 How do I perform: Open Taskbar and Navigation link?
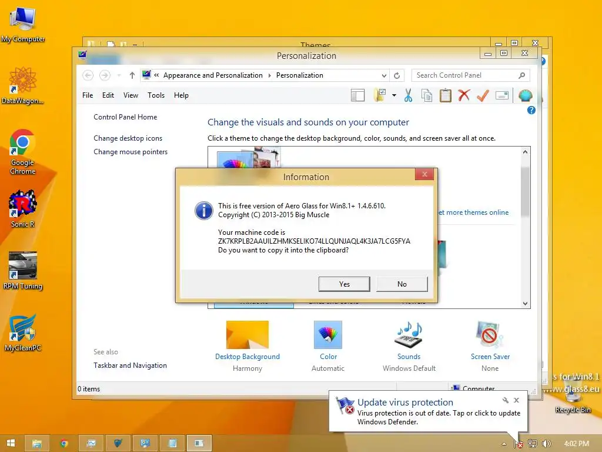130,365
